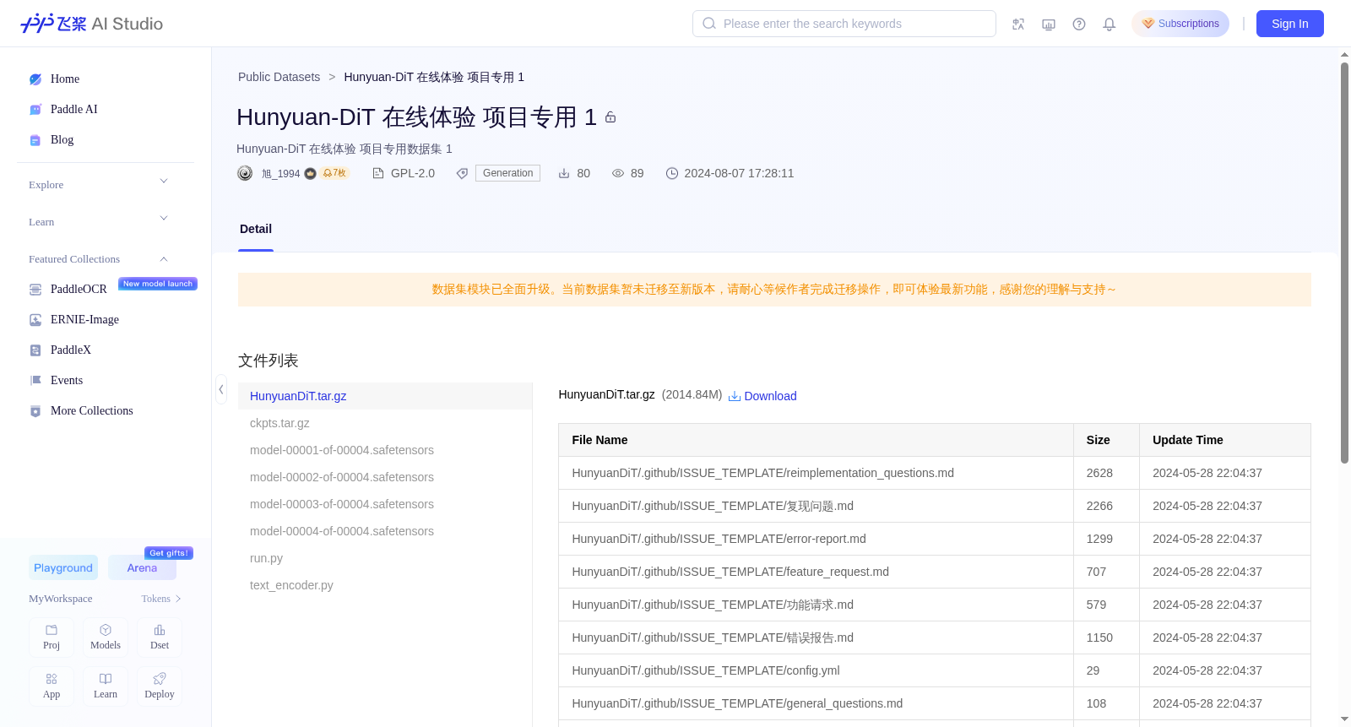Image resolution: width=1351 pixels, height=727 pixels.
Task: Select model-00004-of-00004.safetensors file
Action: 385,531
